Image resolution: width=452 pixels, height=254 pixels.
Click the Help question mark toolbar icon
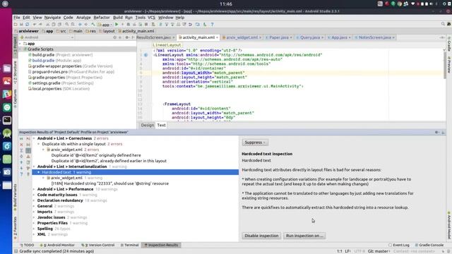pos(212,25)
